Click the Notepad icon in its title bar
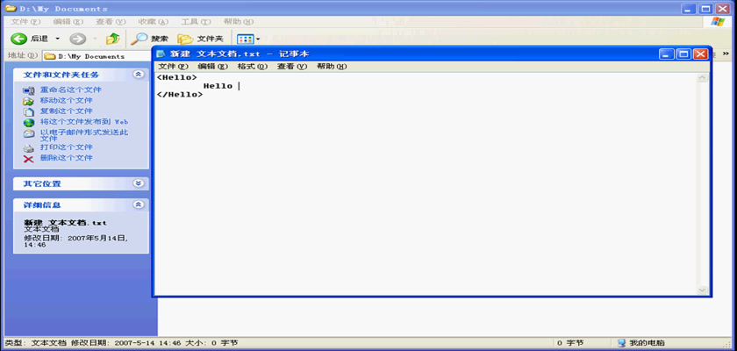737x351 pixels. coord(161,54)
